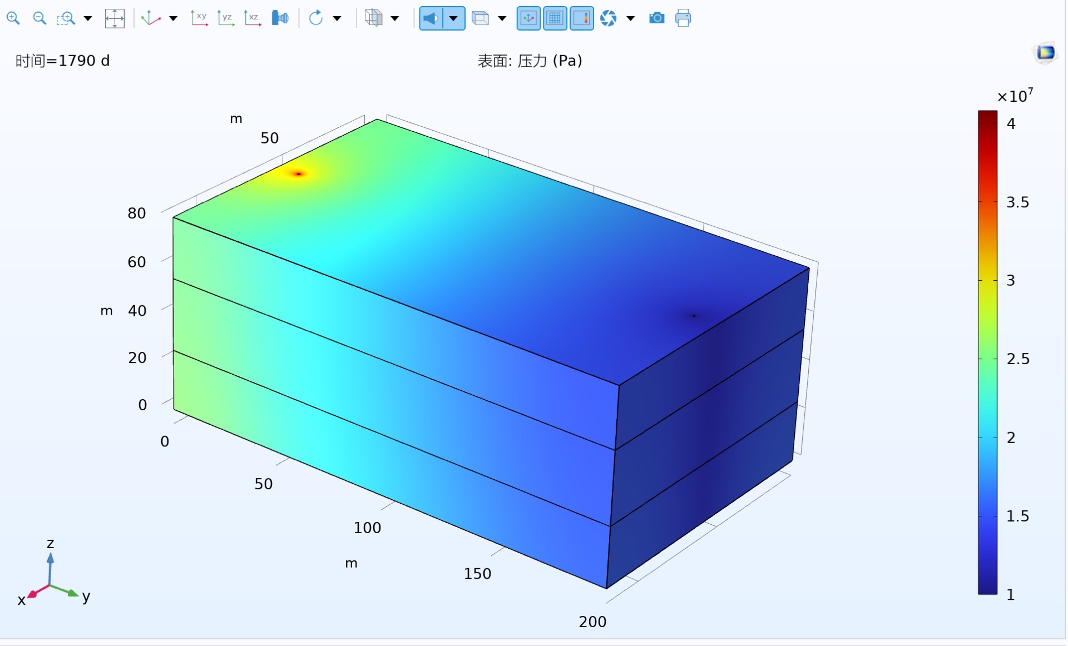This screenshot has height=646, width=1068.
Task: Switch to the XZ plane view
Action: pyautogui.click(x=253, y=18)
